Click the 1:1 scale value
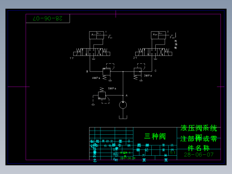Screen dimensions: 232x174 [x=173, y=153]
